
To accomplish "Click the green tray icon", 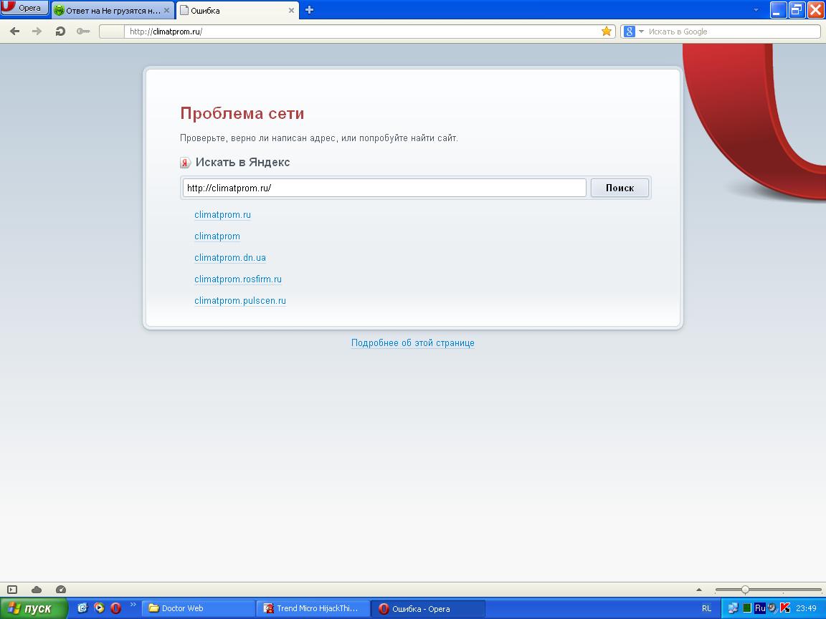I will click(747, 608).
